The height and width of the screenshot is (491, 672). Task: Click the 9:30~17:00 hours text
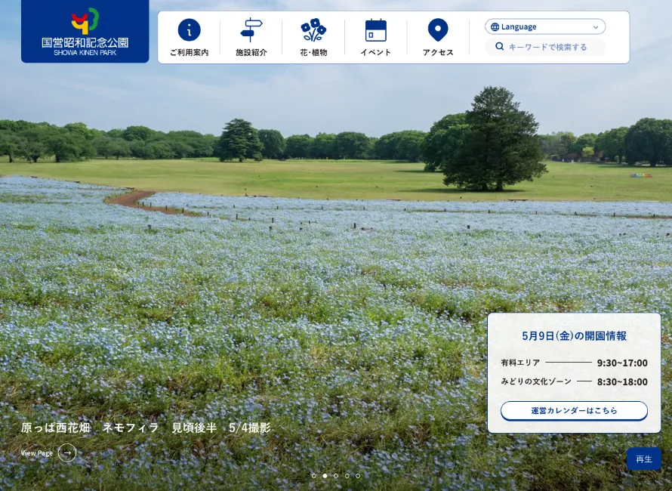click(622, 363)
